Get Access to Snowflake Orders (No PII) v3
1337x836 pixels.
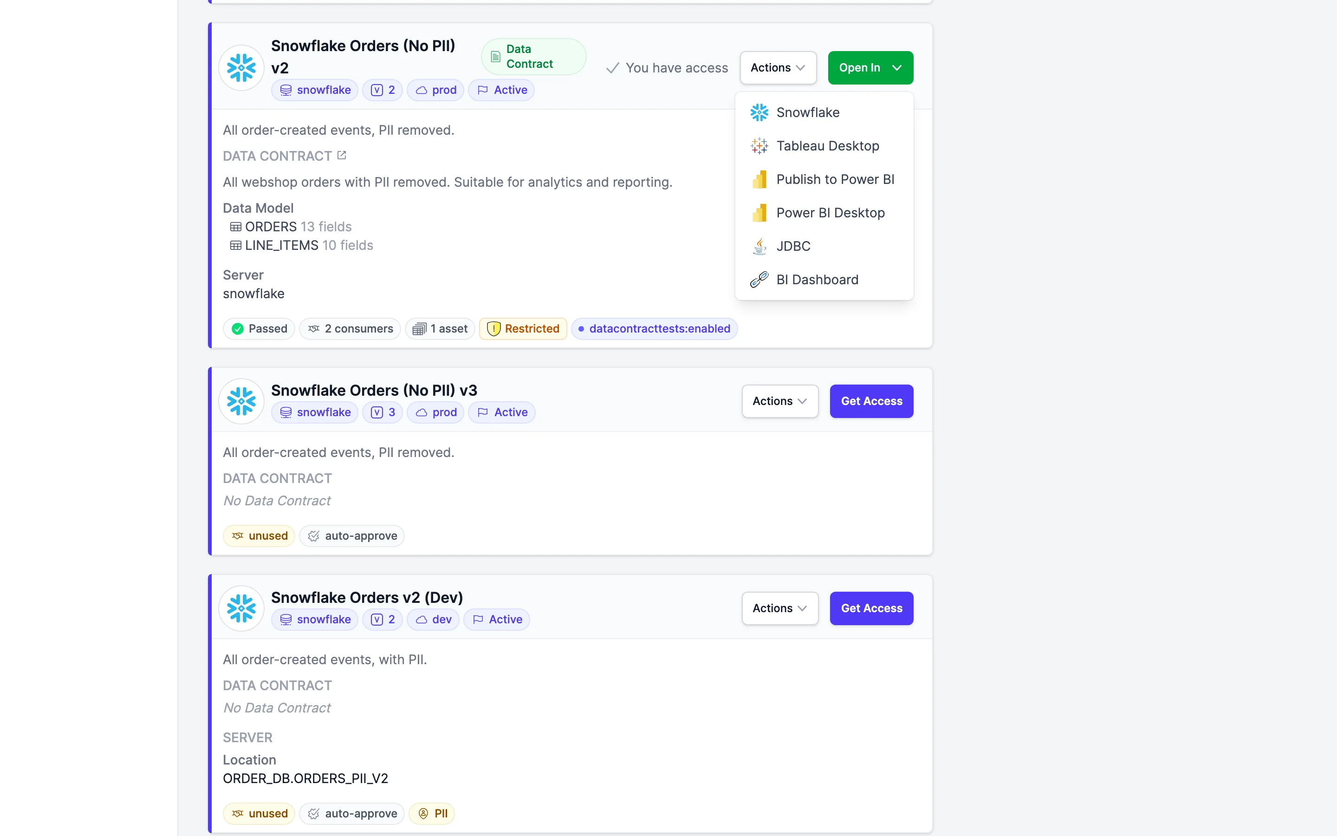coord(871,401)
